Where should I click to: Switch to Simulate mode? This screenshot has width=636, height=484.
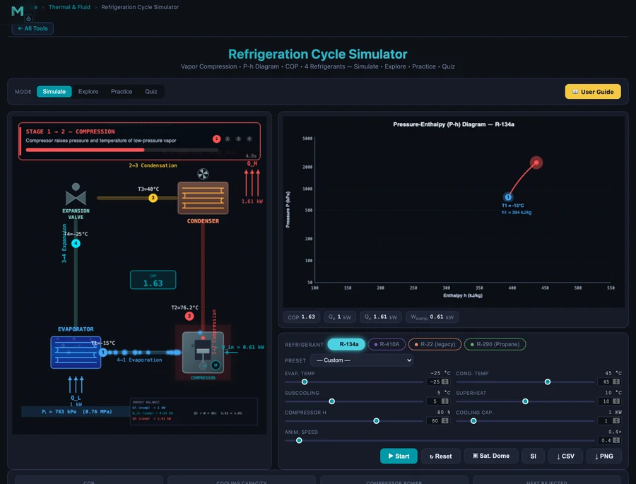54,92
